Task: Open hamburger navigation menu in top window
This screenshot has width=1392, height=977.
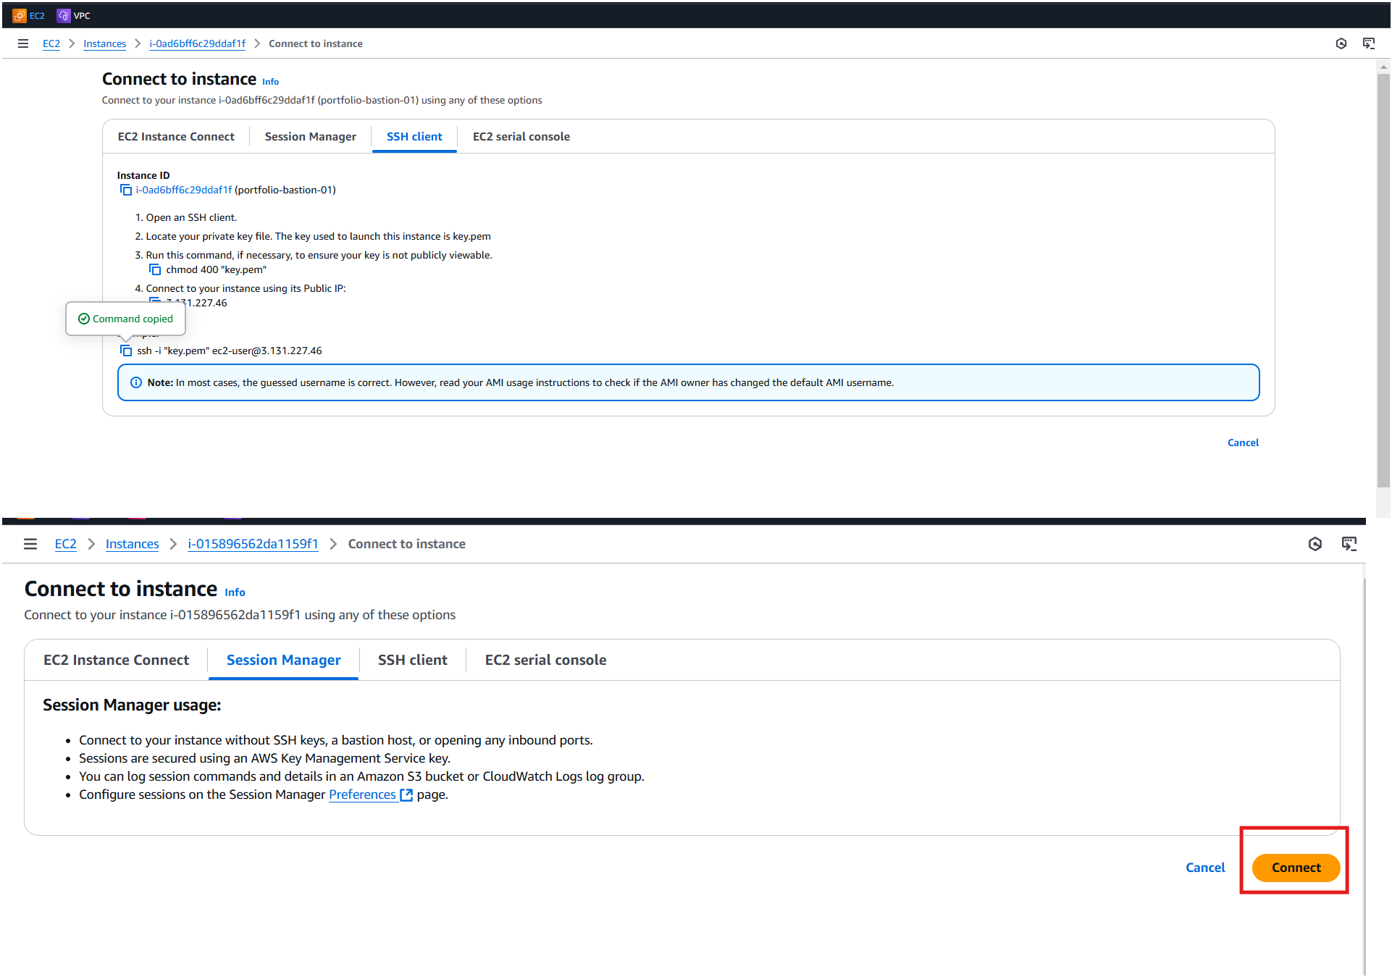Action: [x=23, y=43]
